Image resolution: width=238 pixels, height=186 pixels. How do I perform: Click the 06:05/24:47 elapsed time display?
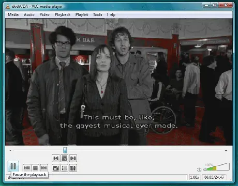(x=214, y=177)
